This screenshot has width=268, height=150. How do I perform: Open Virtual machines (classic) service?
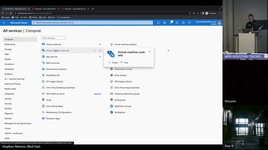[125, 45]
